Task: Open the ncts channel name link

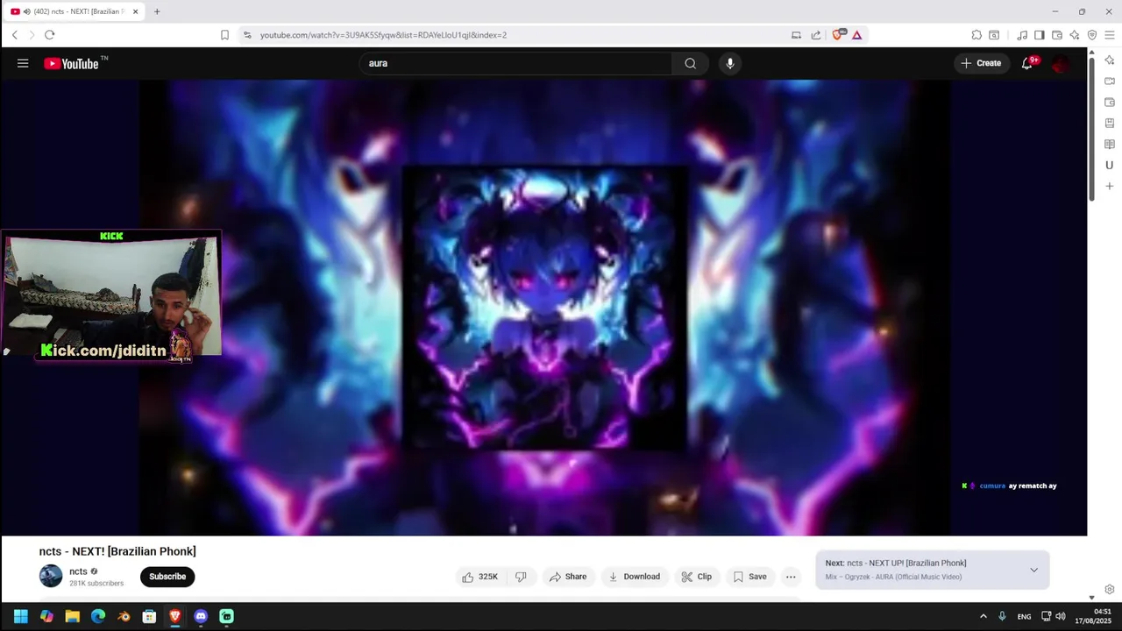Action: (78, 571)
